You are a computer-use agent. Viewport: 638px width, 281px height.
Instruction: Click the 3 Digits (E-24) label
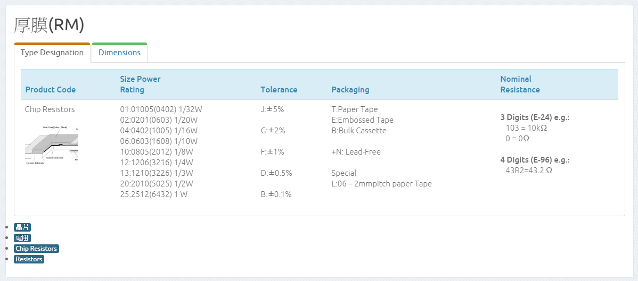pyautogui.click(x=535, y=117)
